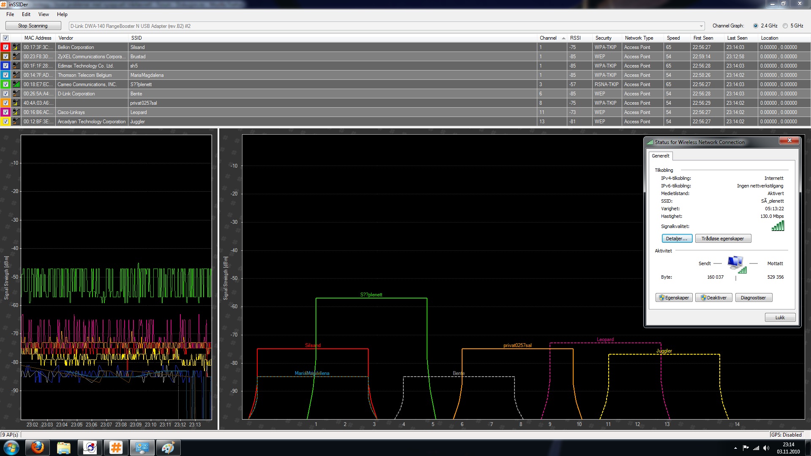Sort by Vendor column header
The width and height of the screenshot is (811, 456).
click(92, 38)
